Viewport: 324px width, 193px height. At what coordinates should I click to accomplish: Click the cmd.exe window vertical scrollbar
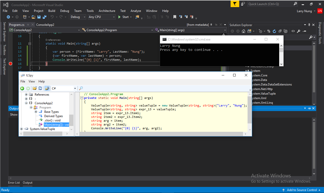pyautogui.click(x=281, y=55)
